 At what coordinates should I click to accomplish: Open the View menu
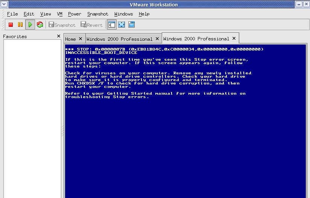click(46, 14)
